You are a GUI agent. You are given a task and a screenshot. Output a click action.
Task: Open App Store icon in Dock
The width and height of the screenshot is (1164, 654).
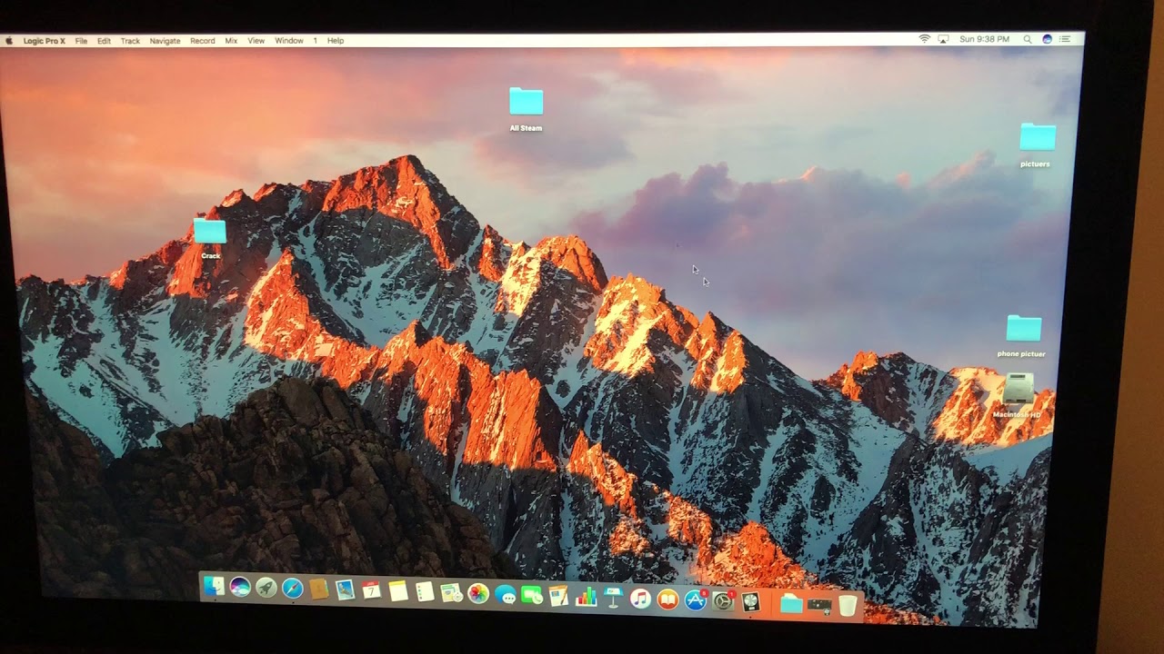(696, 599)
